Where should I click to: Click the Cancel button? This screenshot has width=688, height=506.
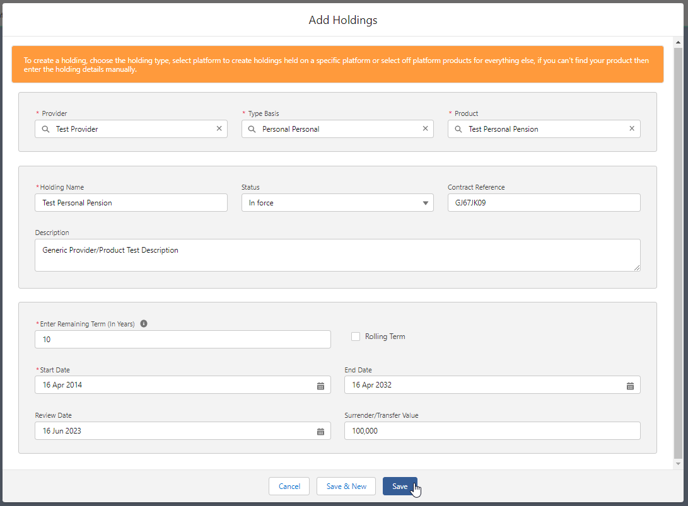[289, 486]
